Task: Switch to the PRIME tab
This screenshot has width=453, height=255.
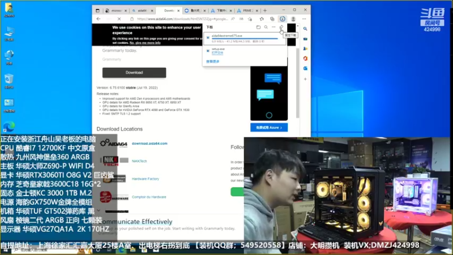Action: pos(247,10)
